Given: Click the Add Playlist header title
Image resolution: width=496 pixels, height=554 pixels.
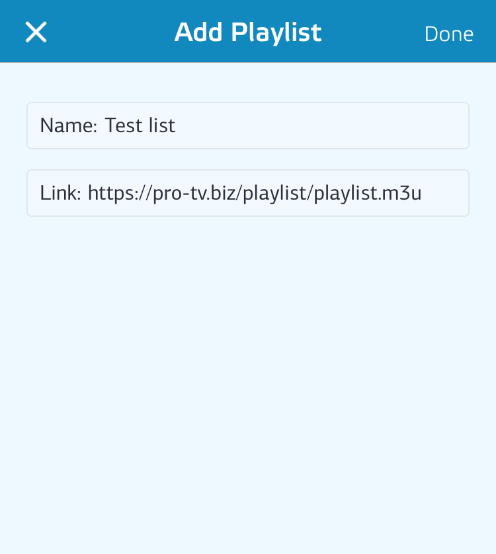Looking at the screenshot, I should click(247, 32).
